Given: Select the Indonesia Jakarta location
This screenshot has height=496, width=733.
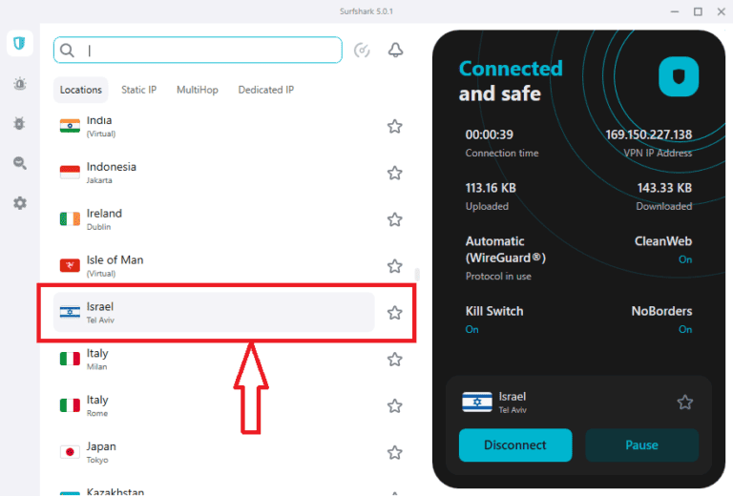Looking at the screenshot, I should 214,173.
